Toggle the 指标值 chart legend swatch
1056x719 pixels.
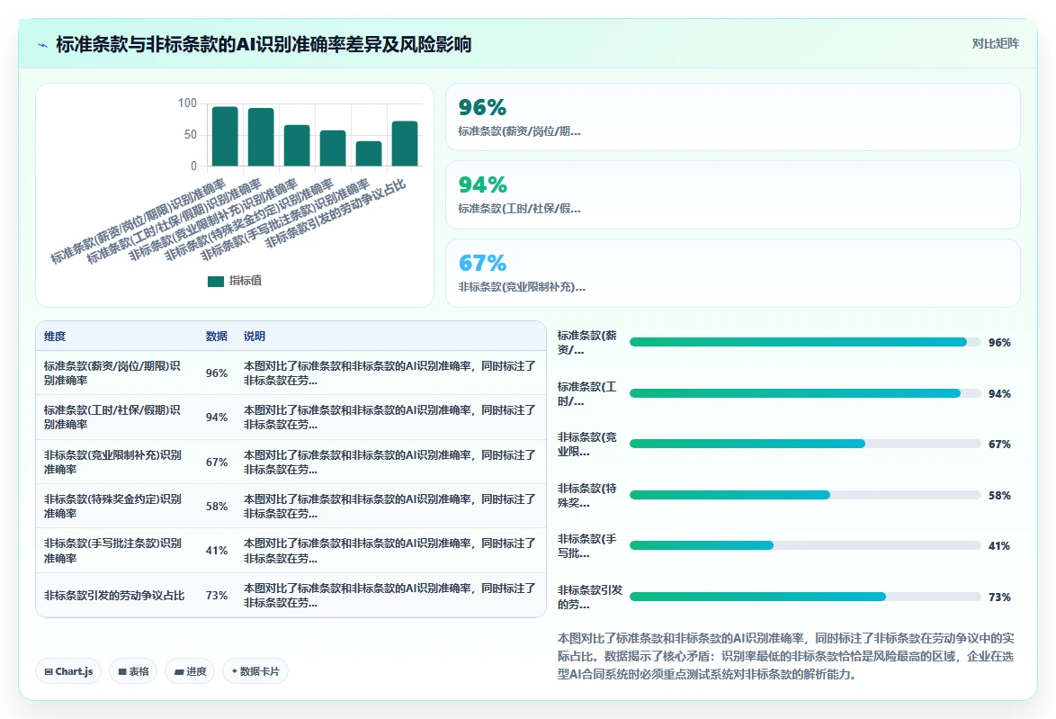tap(216, 281)
